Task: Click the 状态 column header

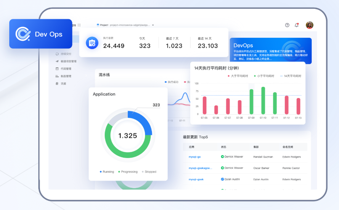Action: (x=224, y=147)
